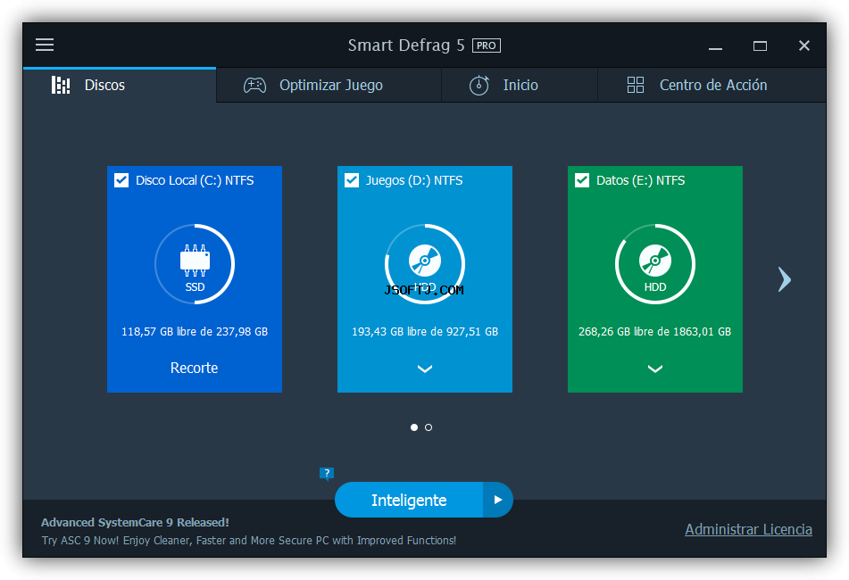Maximize the Smart Defrag window

(761, 46)
